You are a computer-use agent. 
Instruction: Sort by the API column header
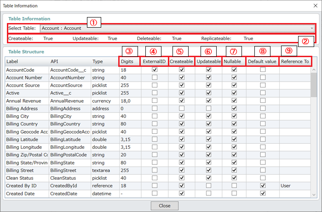70,62
